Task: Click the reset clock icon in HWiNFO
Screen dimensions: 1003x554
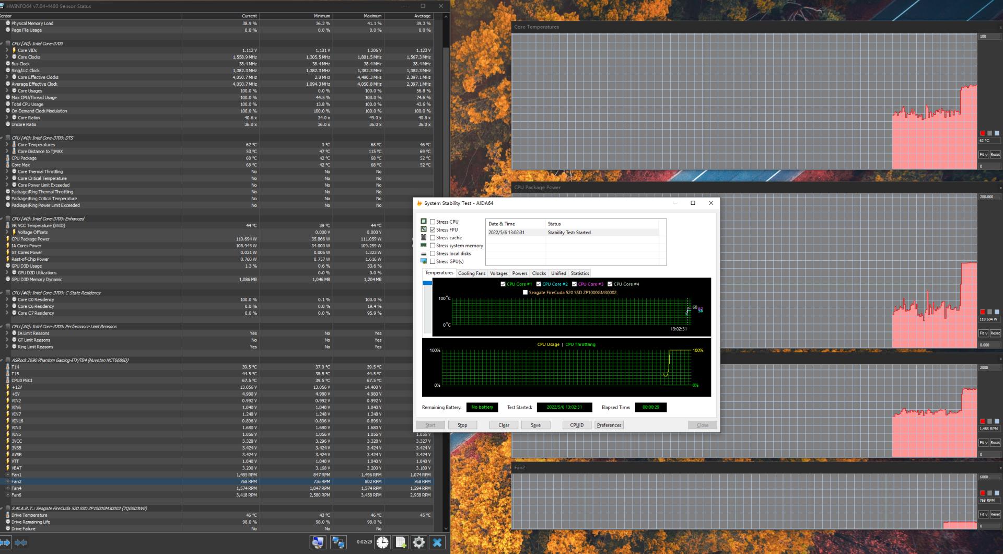Action: pos(382,543)
